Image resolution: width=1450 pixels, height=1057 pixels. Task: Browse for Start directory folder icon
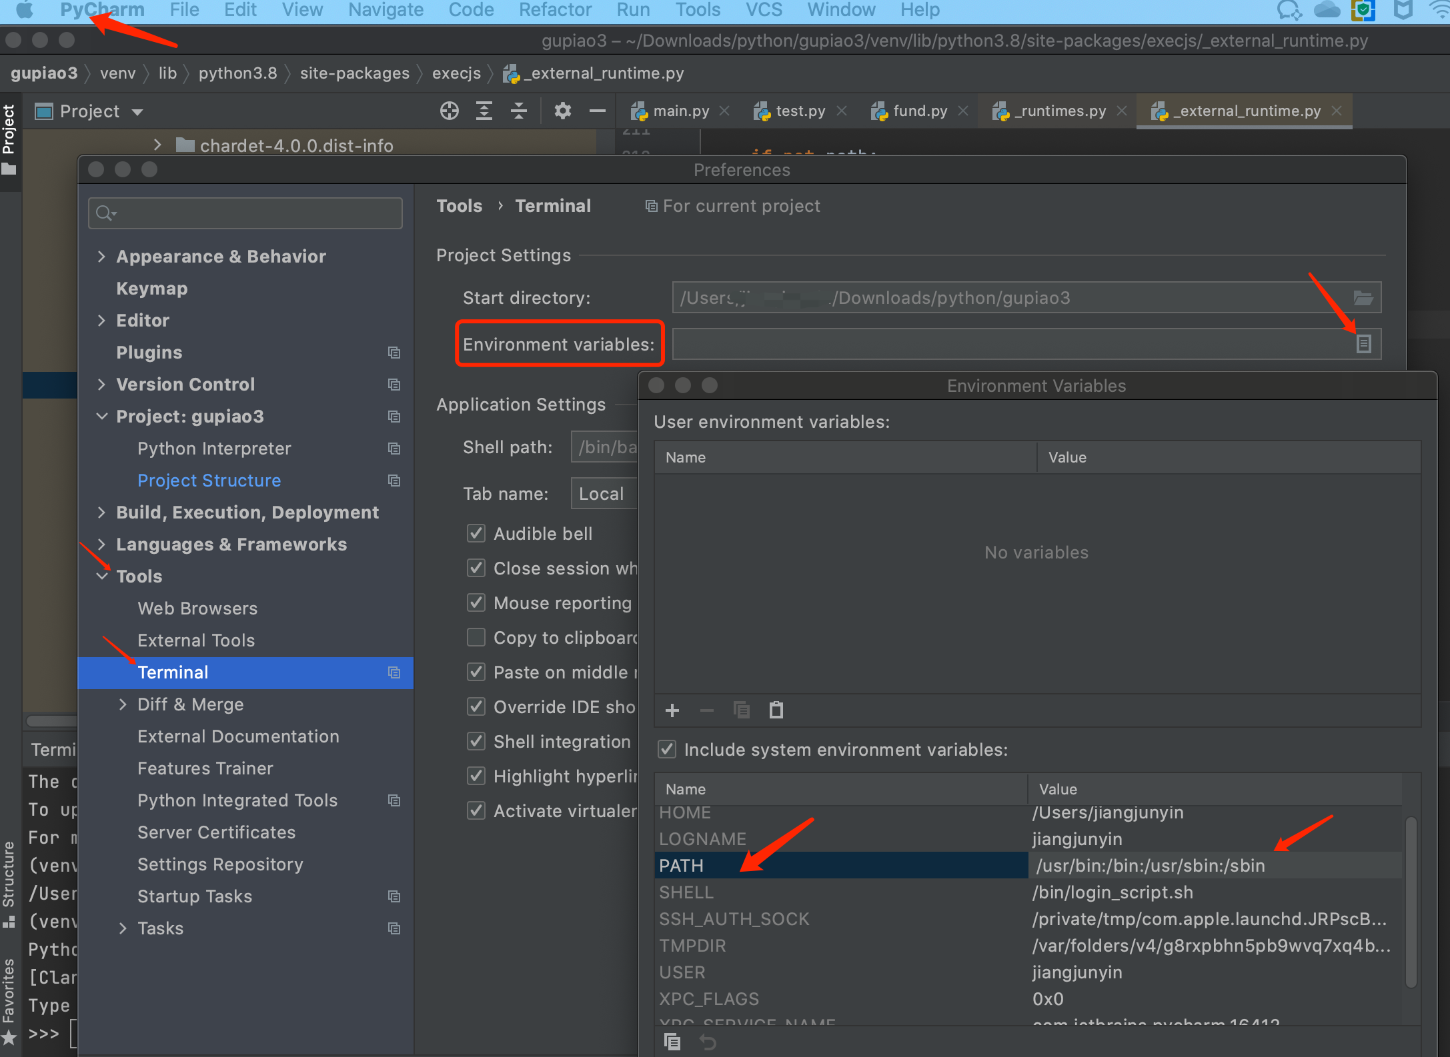pos(1363,298)
